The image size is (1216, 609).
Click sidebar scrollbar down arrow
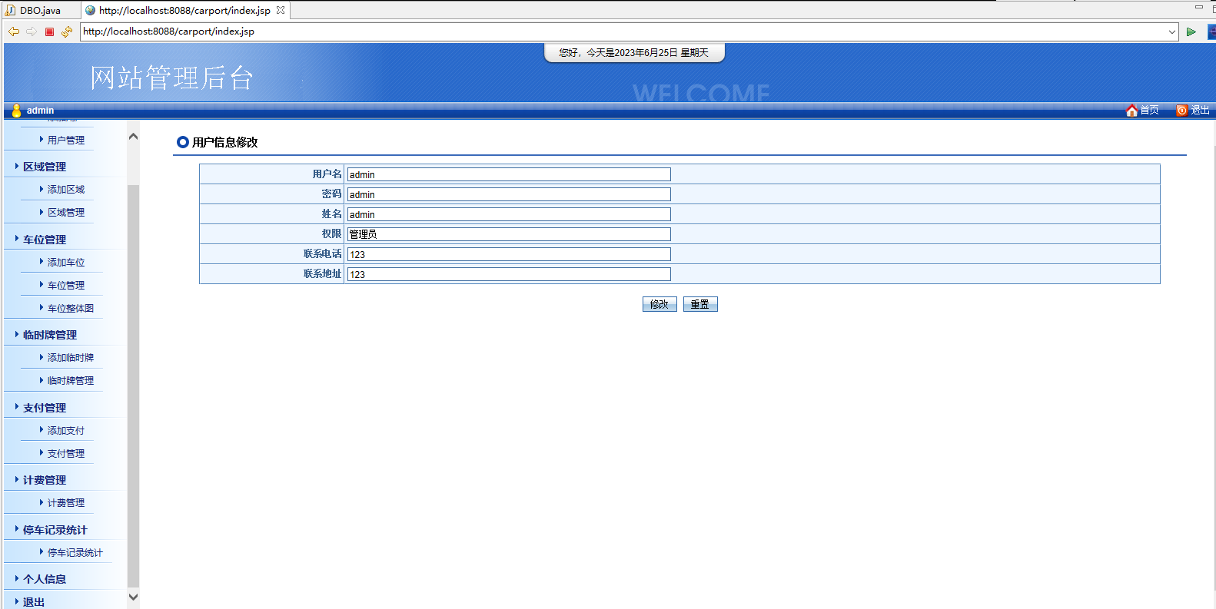click(x=133, y=597)
